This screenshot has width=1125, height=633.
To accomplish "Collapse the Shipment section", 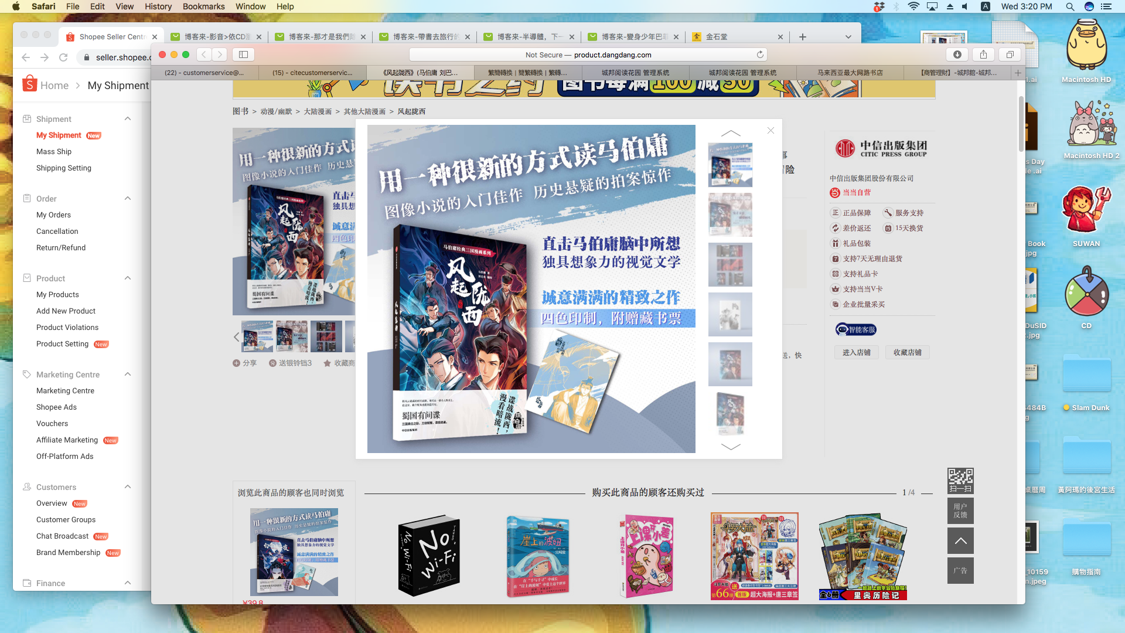I will [127, 118].
